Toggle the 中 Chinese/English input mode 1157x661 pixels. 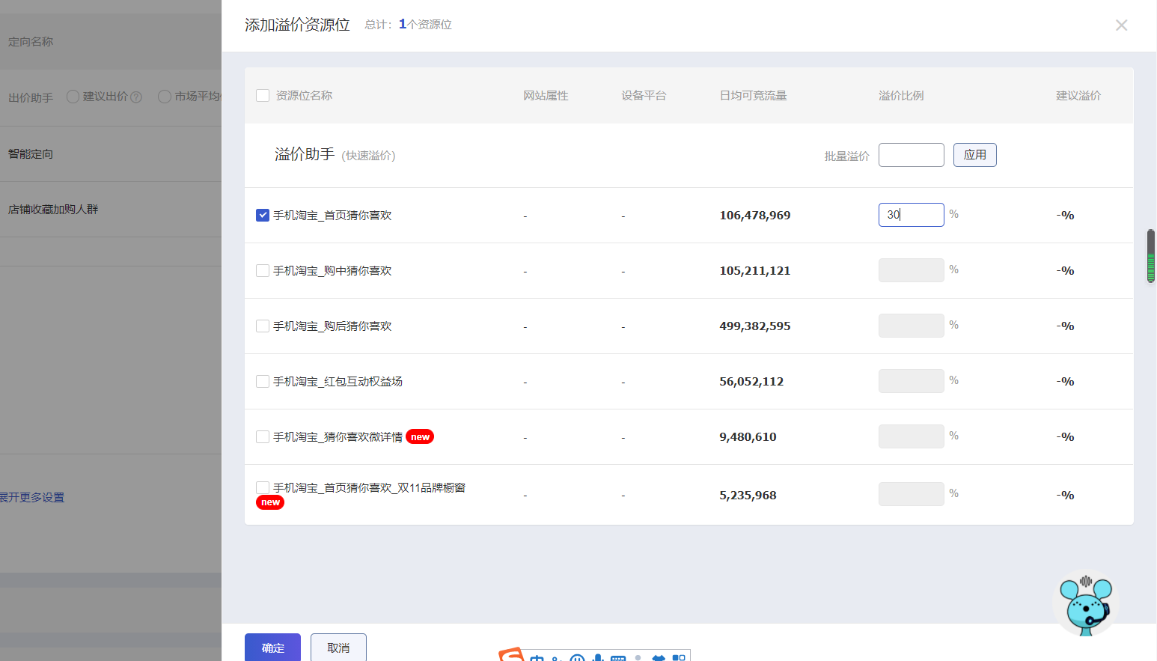coord(537,658)
